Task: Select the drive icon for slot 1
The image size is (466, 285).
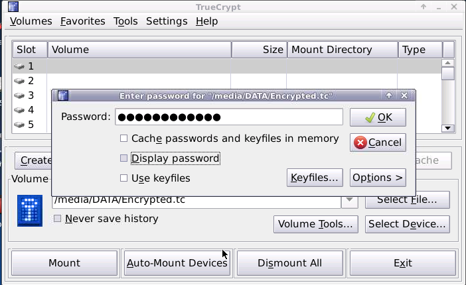Action: [x=20, y=66]
